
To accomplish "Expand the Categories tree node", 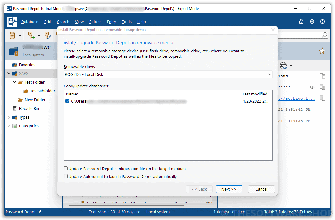I will (x=9, y=126).
